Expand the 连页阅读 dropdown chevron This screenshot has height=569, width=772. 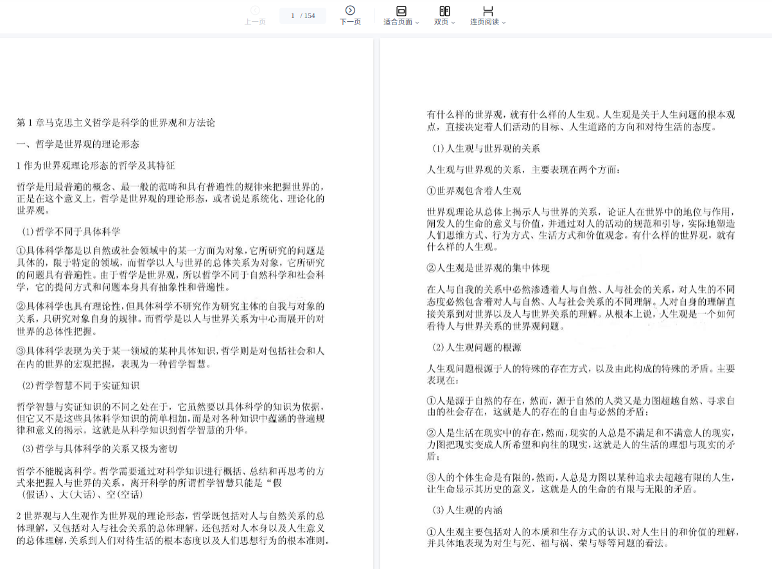coord(504,22)
